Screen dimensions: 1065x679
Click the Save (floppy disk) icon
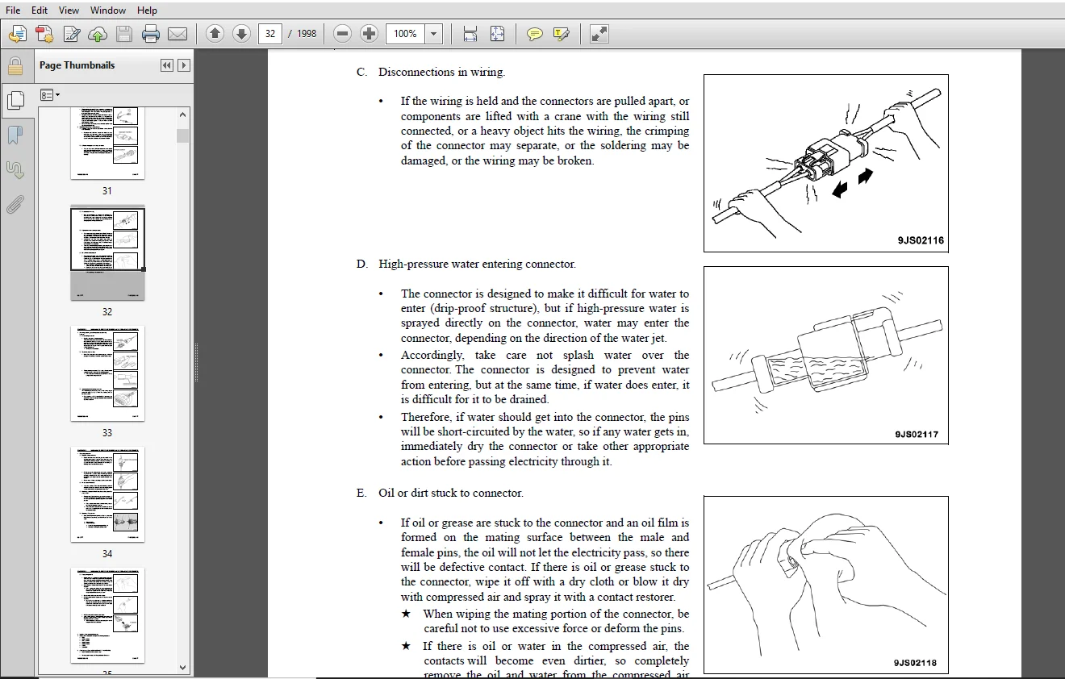click(124, 34)
